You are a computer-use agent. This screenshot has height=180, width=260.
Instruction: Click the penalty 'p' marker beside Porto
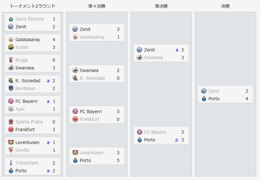[x=177, y=140]
